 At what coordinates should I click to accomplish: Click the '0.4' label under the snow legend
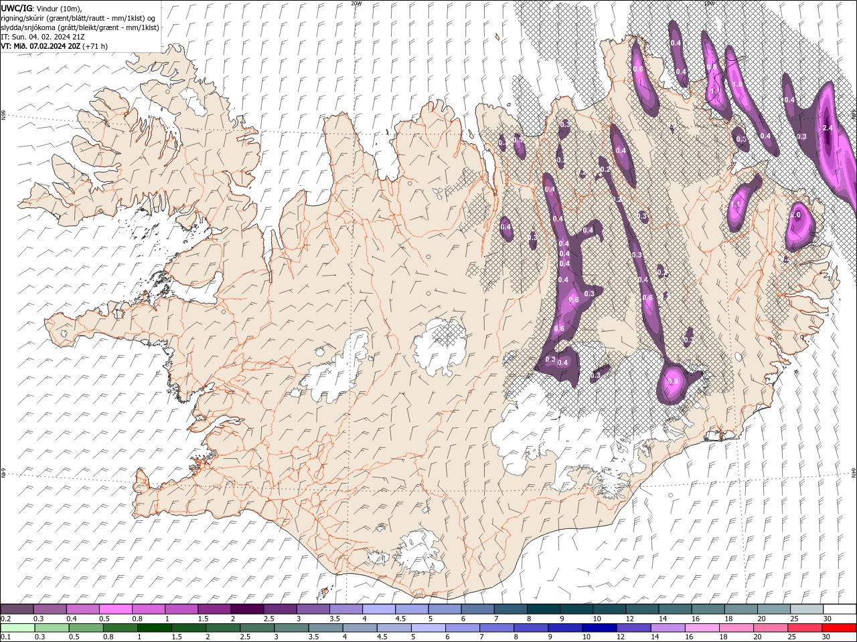tap(72, 619)
